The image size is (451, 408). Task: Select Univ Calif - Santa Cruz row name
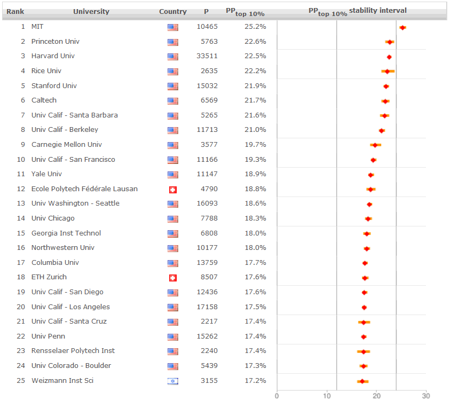[x=69, y=321]
